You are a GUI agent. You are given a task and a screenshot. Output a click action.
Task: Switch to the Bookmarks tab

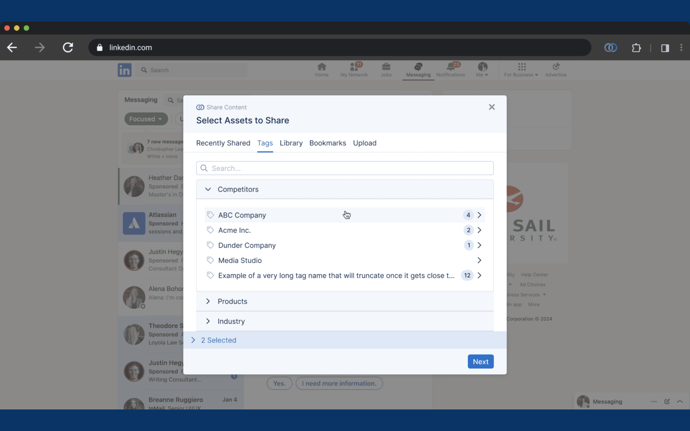coord(328,143)
